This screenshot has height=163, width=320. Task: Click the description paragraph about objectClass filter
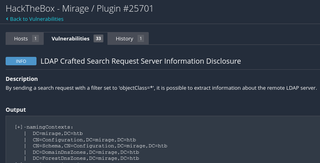click(x=161, y=88)
